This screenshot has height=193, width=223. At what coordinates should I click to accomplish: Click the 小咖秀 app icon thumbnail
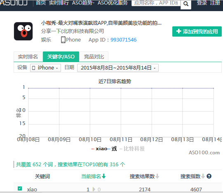23,31
